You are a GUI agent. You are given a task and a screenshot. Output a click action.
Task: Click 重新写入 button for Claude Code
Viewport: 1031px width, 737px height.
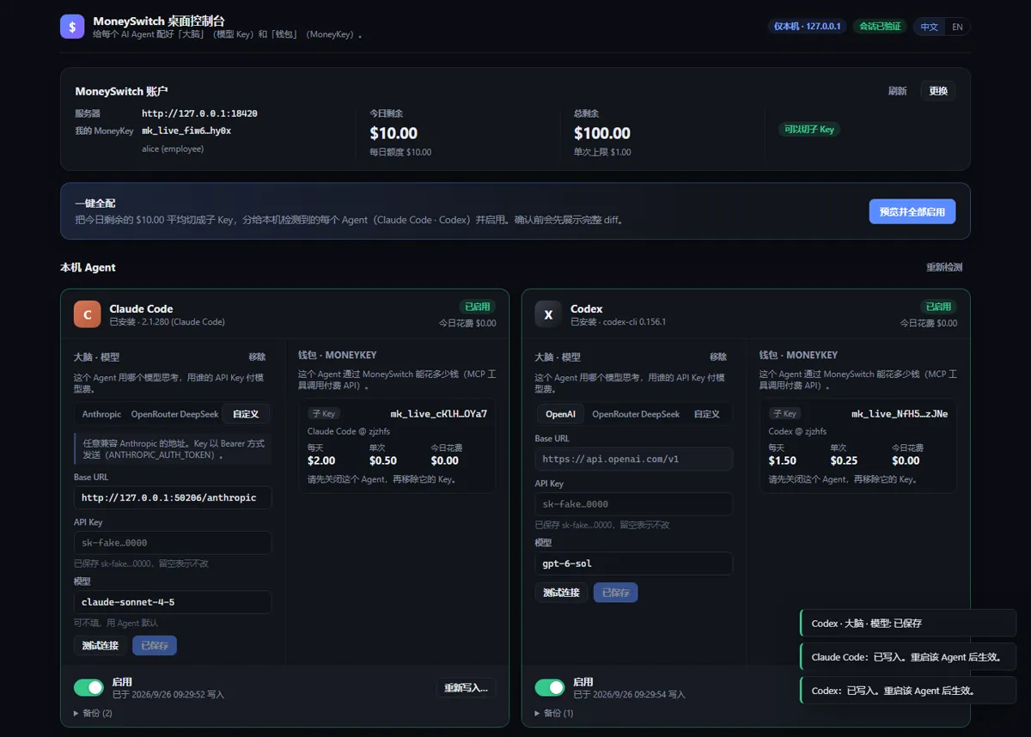coord(466,687)
